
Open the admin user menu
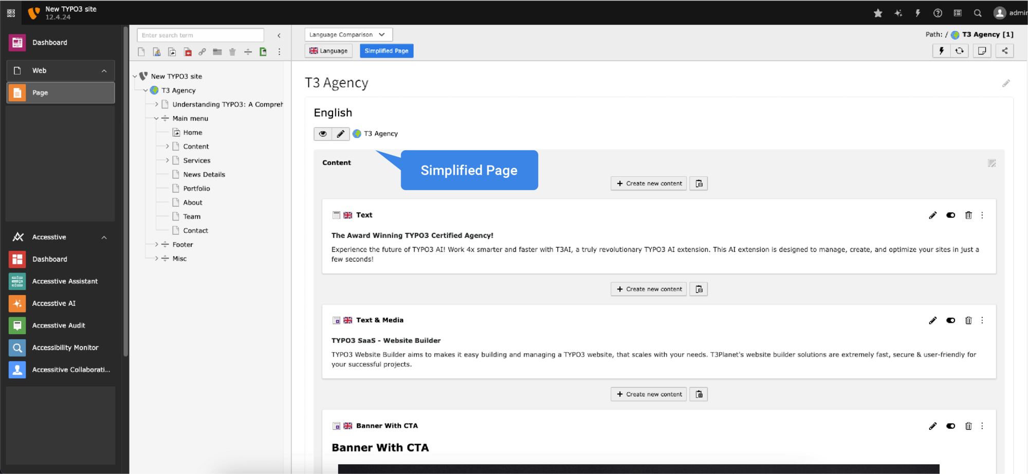pos(1011,13)
